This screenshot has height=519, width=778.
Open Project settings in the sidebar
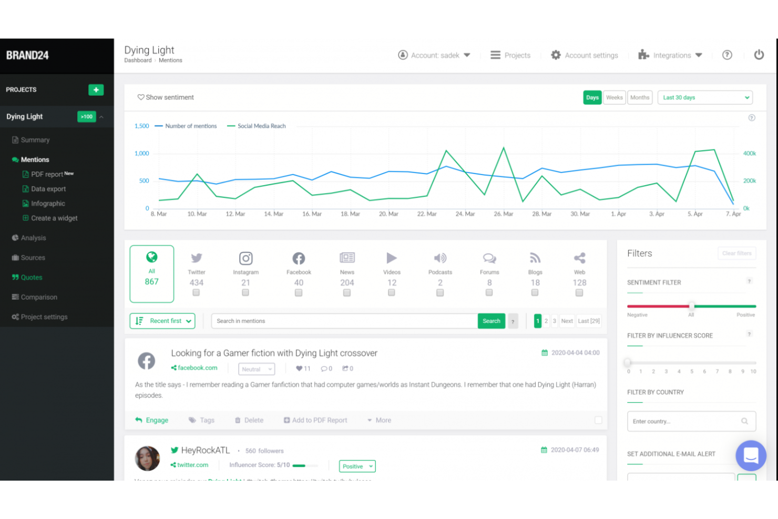[44, 317]
